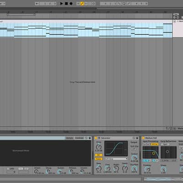The height and width of the screenshot is (183, 183).
Task: Click the arrangement position field
Action: click(48, 4)
